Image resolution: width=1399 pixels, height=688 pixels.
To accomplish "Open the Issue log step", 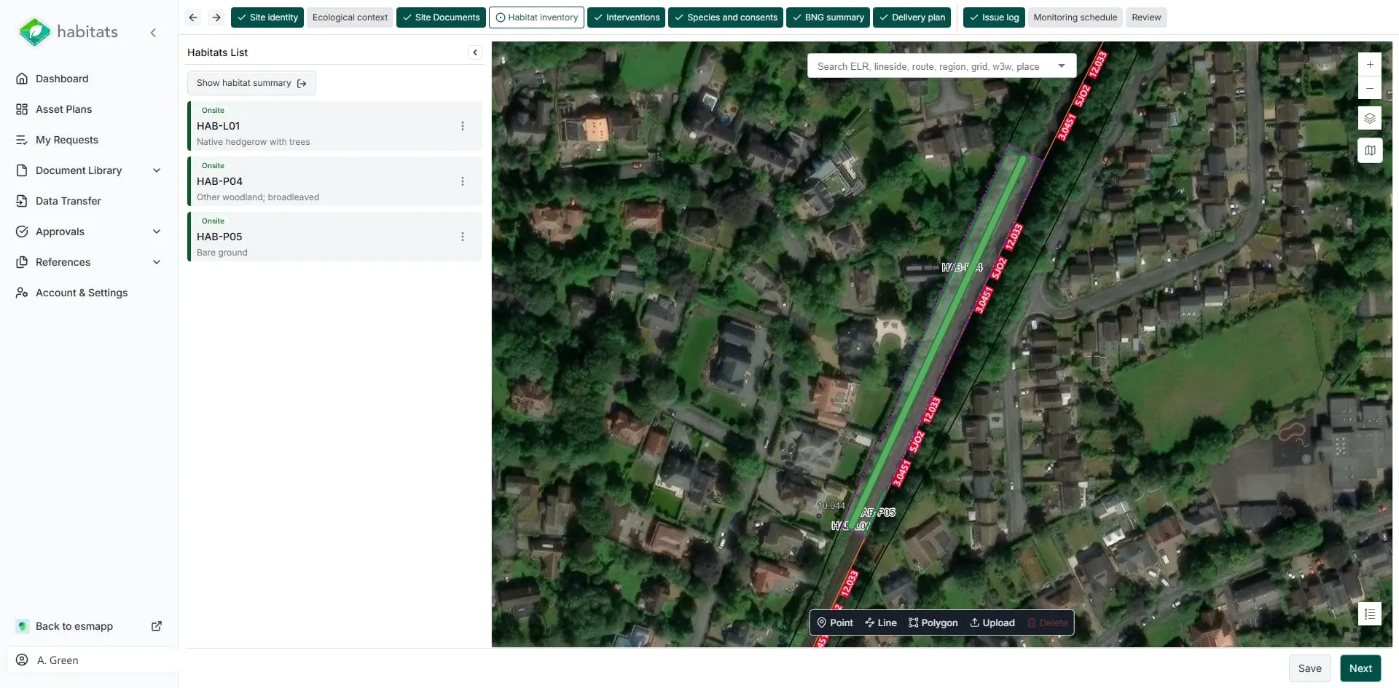I will coord(994,17).
